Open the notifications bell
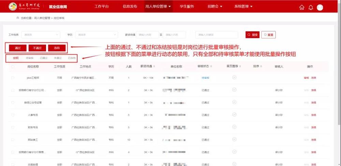Viewport: 341px width, 166px height. point(311,7)
